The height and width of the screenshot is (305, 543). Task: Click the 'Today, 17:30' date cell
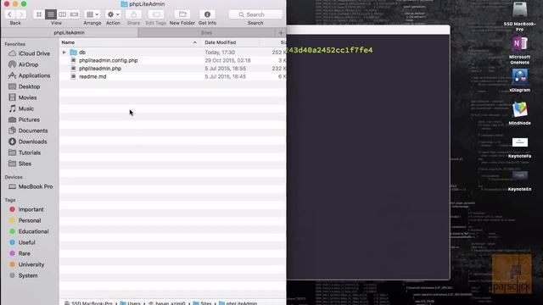[220, 53]
